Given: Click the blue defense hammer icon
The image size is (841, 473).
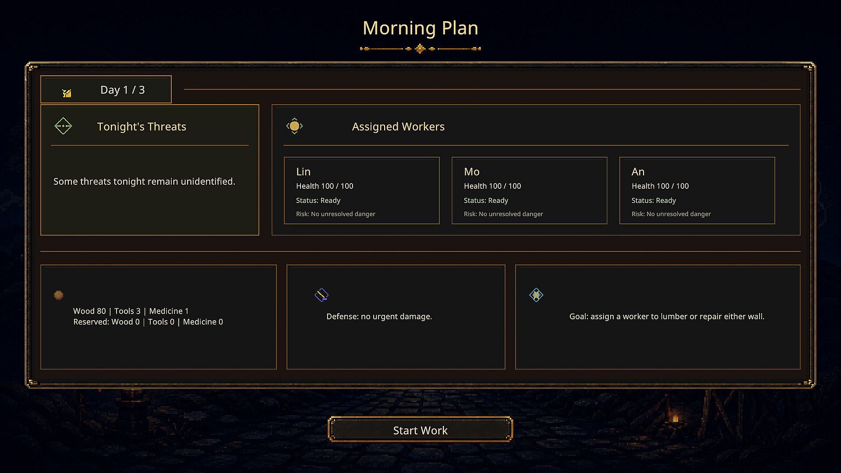Looking at the screenshot, I should (322, 295).
